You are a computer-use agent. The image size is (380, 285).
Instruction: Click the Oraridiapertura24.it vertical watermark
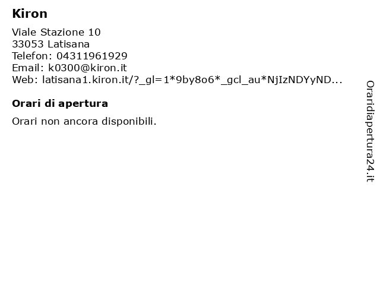[x=370, y=131]
